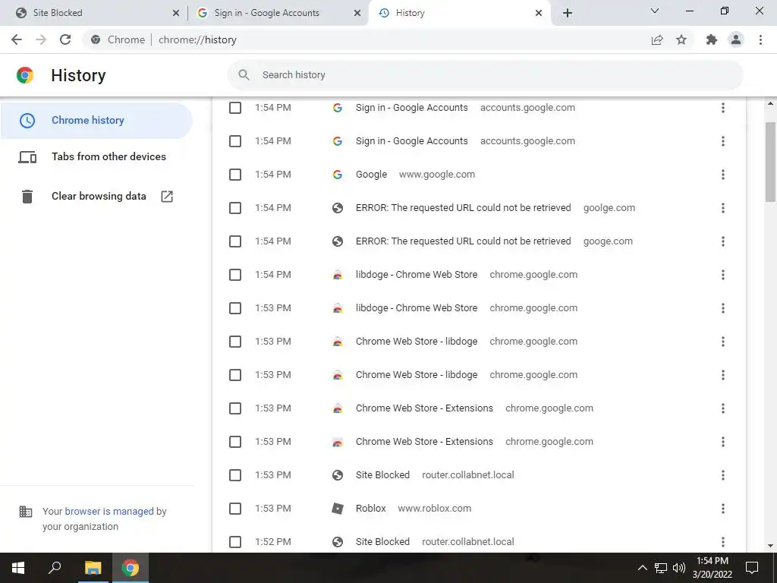
Task: Open more actions for goolge.com entry
Action: (x=723, y=208)
